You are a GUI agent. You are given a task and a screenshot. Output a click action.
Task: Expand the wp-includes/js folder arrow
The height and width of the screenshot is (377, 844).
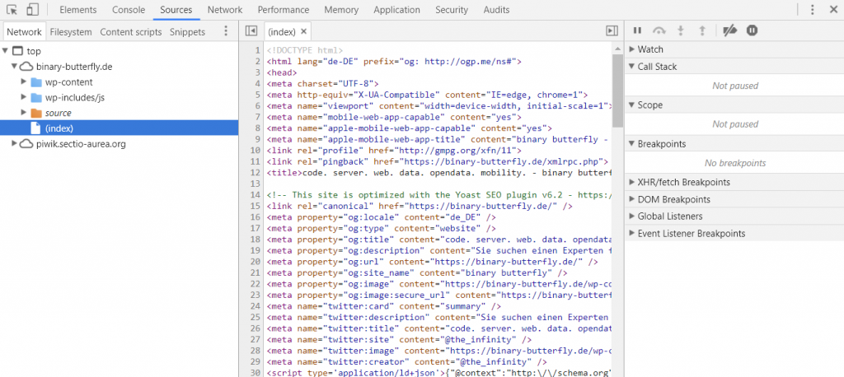click(24, 97)
